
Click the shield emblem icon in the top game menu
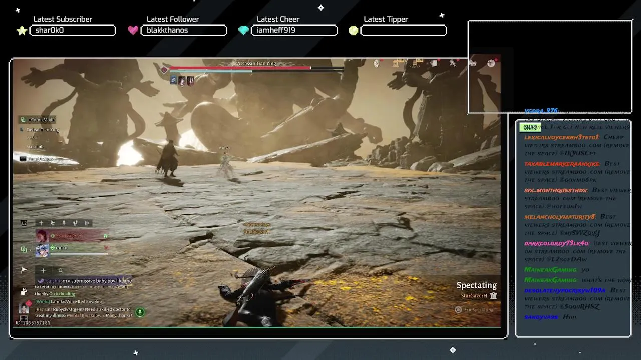click(x=377, y=63)
